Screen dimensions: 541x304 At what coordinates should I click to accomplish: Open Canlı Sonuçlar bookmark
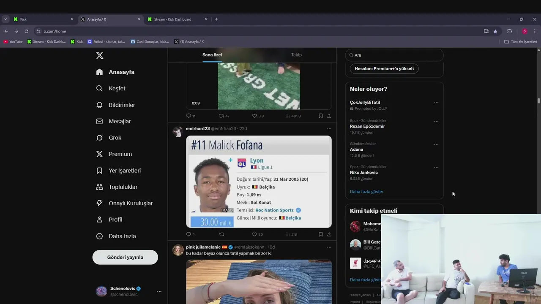coord(150,42)
